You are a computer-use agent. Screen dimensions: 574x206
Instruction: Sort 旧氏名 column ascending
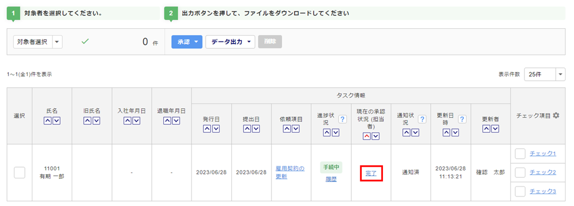tap(87, 120)
